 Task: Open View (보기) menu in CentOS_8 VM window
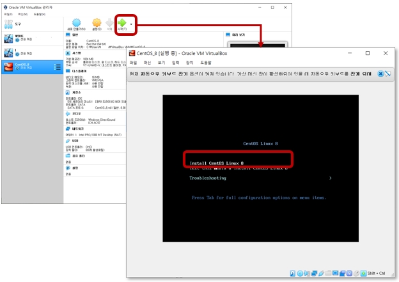click(x=162, y=63)
